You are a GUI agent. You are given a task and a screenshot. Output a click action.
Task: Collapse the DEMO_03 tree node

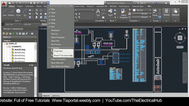coord(4,44)
